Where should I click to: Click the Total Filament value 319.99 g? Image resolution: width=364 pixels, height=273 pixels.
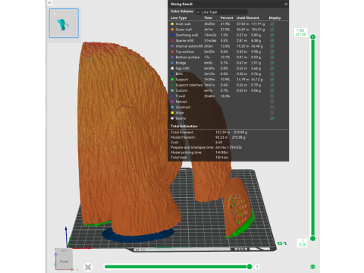(240, 132)
